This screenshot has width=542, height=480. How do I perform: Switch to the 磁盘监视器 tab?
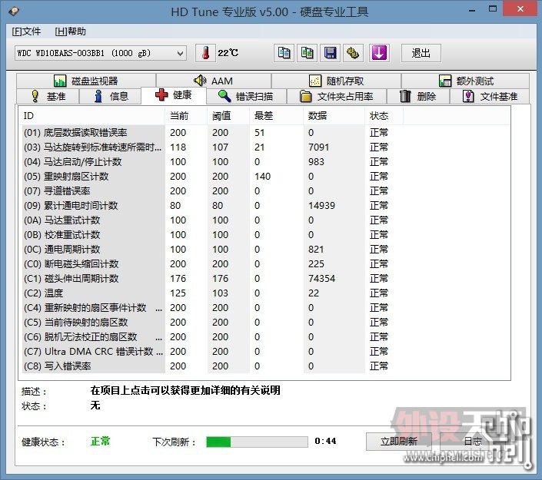coord(86,81)
